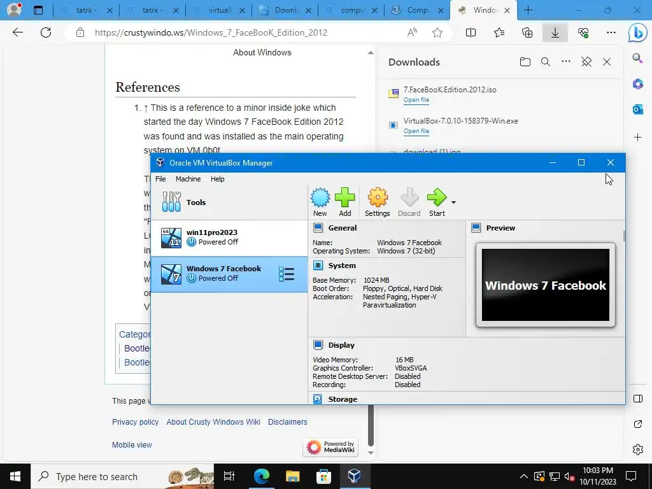The image size is (652, 489).
Task: Switch to Mobile view link
Action: (132, 444)
